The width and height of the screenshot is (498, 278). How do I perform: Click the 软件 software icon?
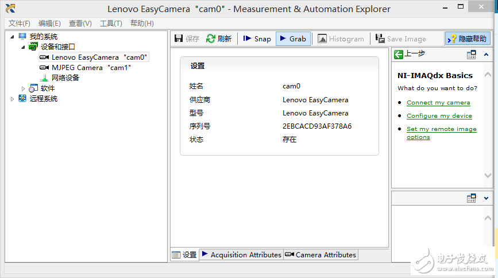(33, 88)
